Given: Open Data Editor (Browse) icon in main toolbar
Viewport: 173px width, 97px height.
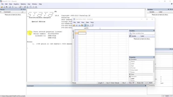Looking at the screenshot, I should pyautogui.click(x=27, y=7).
